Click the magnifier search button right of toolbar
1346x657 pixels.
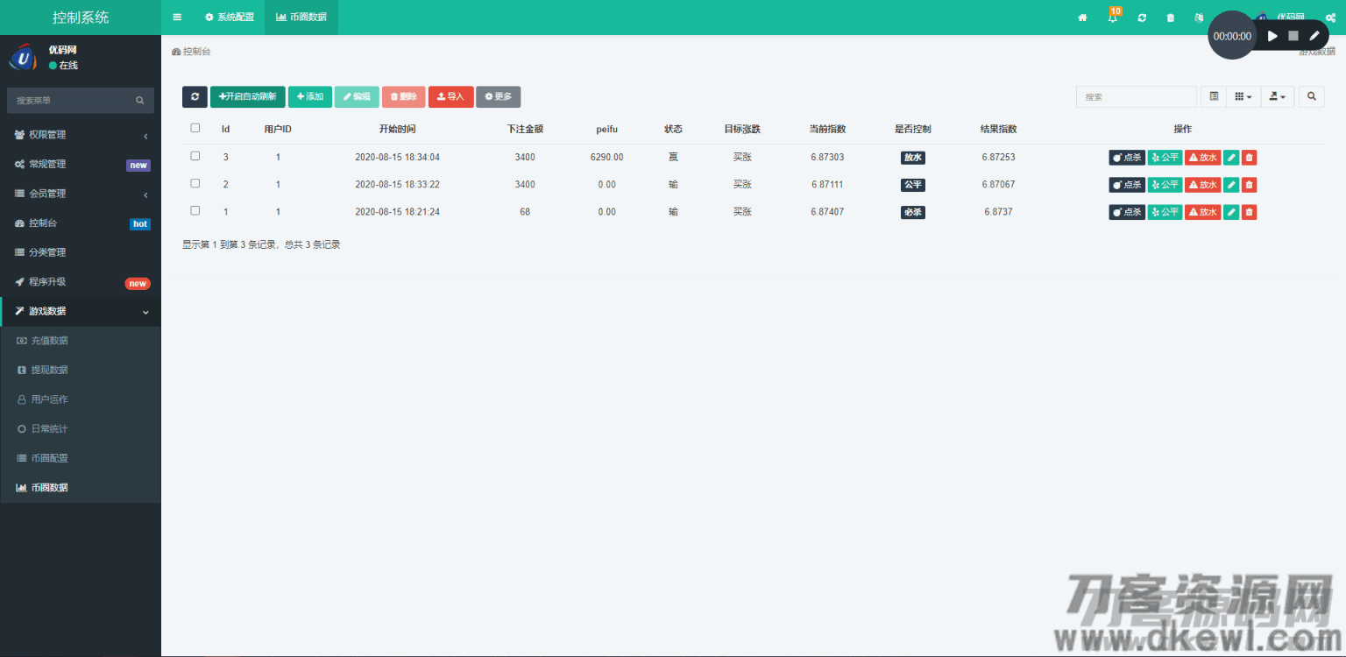tap(1311, 96)
